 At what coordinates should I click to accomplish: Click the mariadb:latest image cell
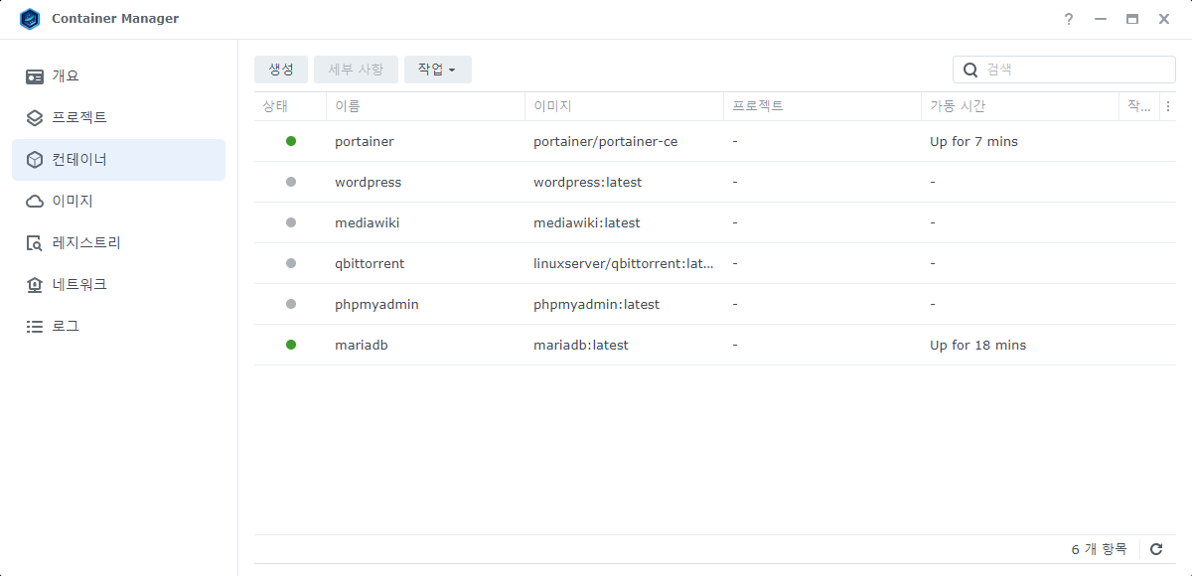(581, 345)
